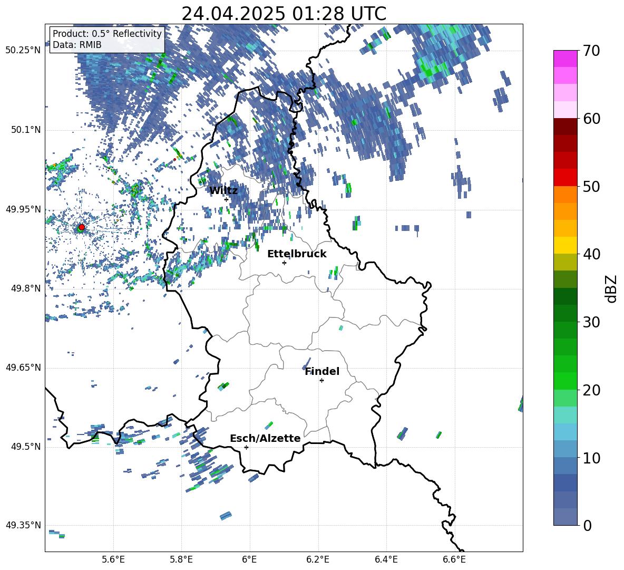The height and width of the screenshot is (570, 624).
Task: Click the 49.8°N latitude label
Action: pos(25,288)
